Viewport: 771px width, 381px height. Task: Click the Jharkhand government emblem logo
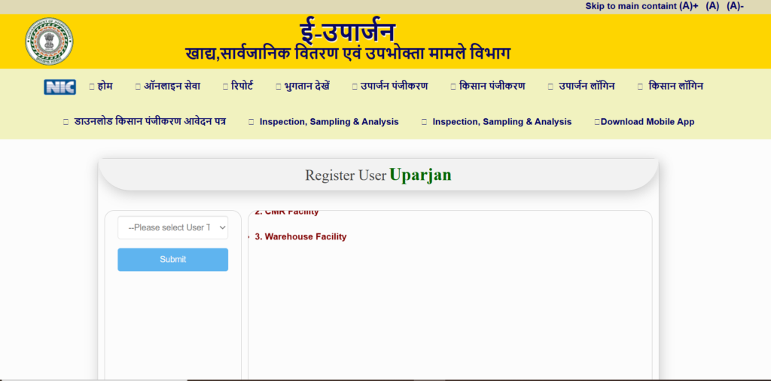(x=49, y=41)
